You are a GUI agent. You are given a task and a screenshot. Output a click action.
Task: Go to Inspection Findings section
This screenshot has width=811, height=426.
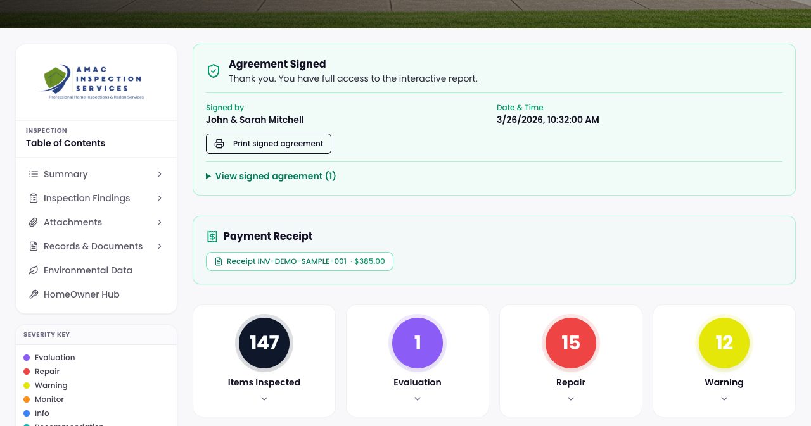(96, 198)
